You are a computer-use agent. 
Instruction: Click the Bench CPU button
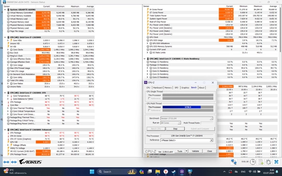click(156, 129)
